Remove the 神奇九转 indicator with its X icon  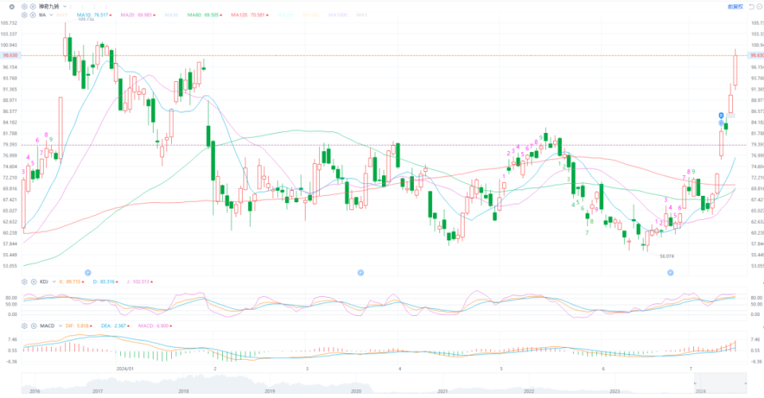pos(33,7)
